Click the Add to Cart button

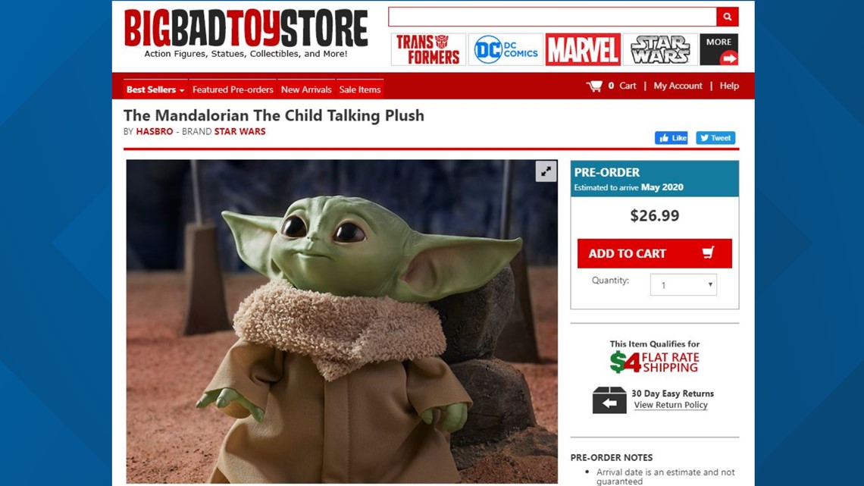pos(655,253)
